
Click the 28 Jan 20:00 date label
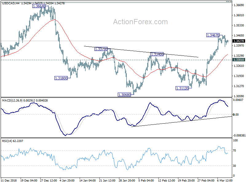pos(127,180)
